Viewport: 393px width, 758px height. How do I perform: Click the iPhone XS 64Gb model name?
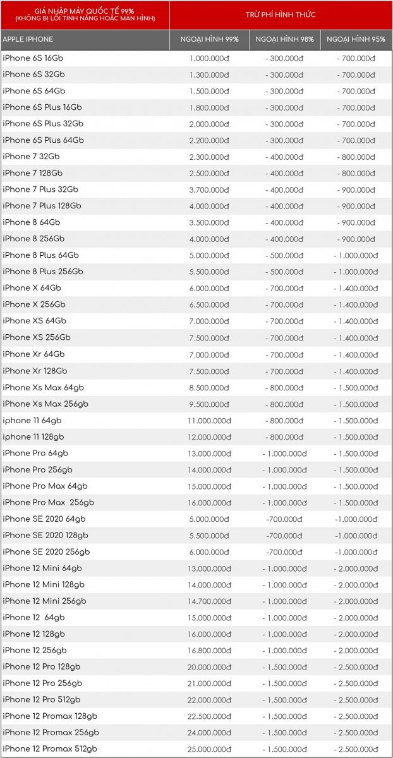[34, 321]
